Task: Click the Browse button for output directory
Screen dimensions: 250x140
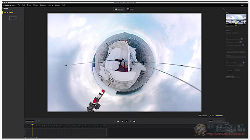Action: click(x=242, y=52)
